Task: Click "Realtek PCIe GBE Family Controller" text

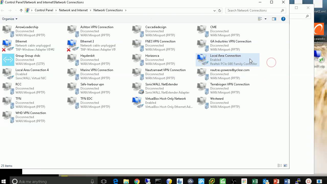Action: [x=233, y=64]
